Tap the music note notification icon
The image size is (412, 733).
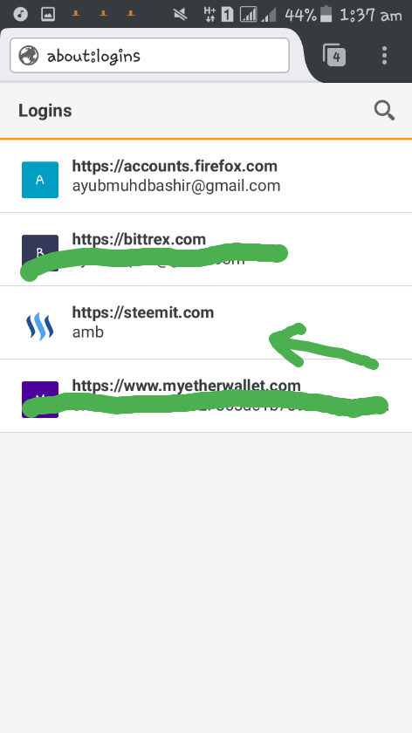(21, 15)
